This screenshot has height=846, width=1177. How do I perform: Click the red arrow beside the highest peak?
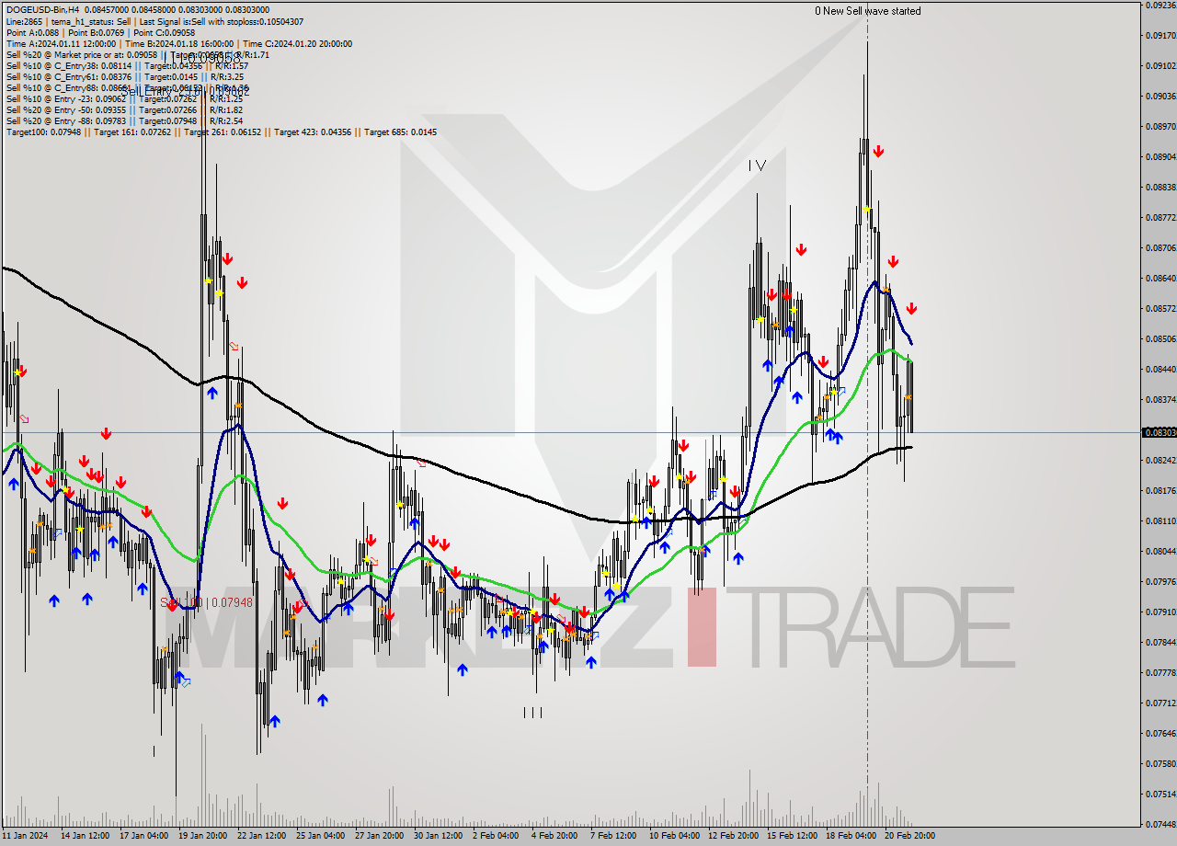pos(879,151)
